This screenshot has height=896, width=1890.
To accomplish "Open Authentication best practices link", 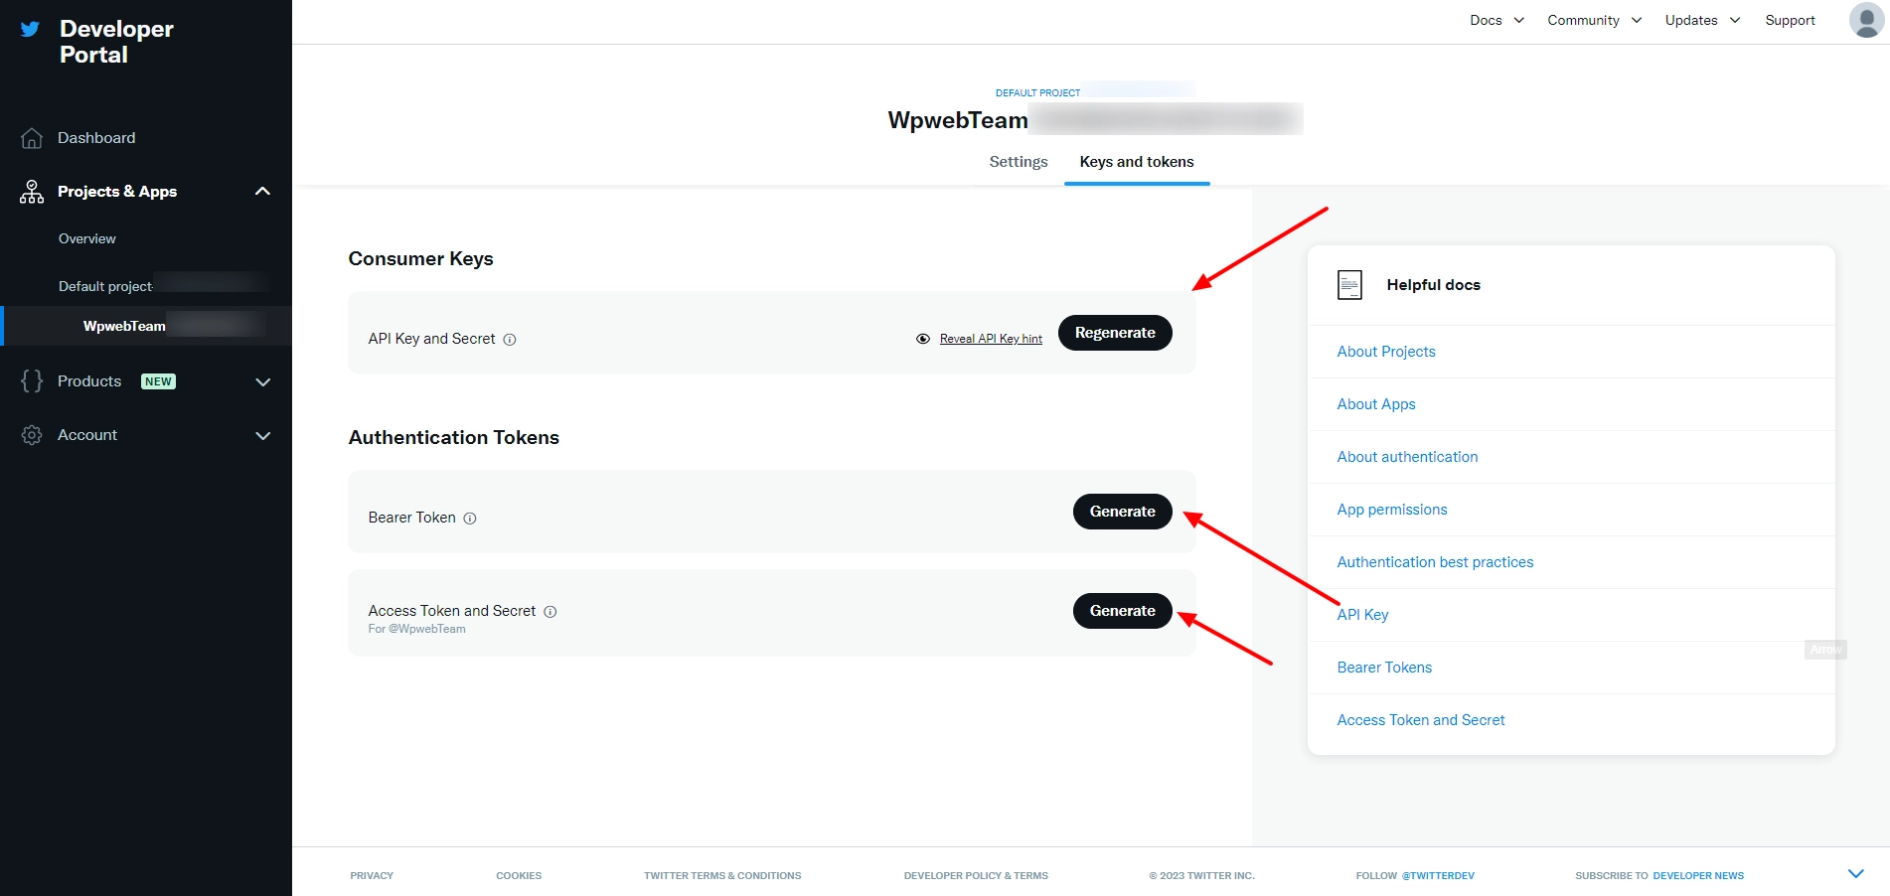I will 1435,562.
